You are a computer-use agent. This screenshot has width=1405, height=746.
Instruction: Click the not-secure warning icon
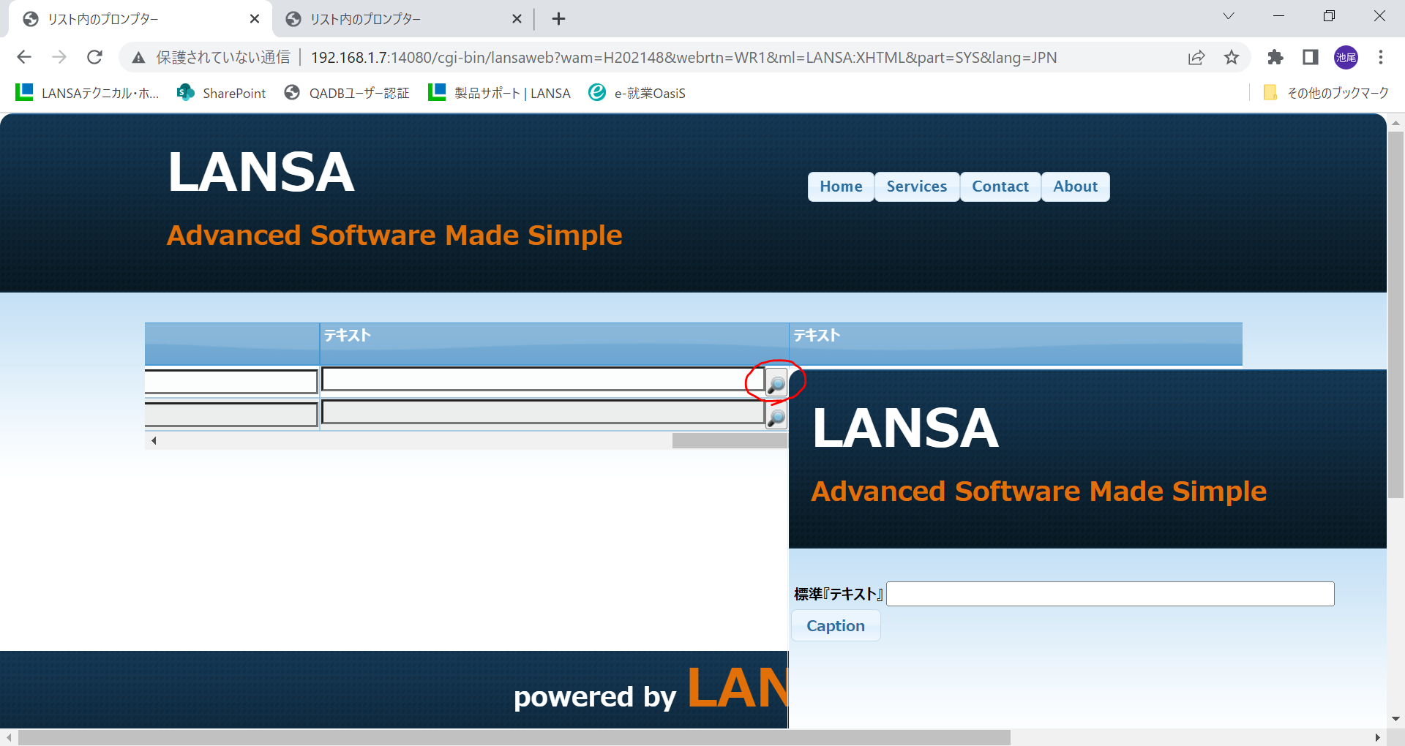[138, 57]
